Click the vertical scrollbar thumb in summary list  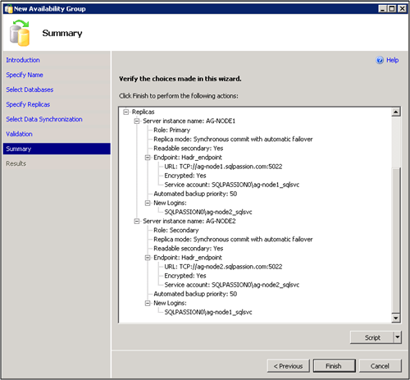[396, 240]
